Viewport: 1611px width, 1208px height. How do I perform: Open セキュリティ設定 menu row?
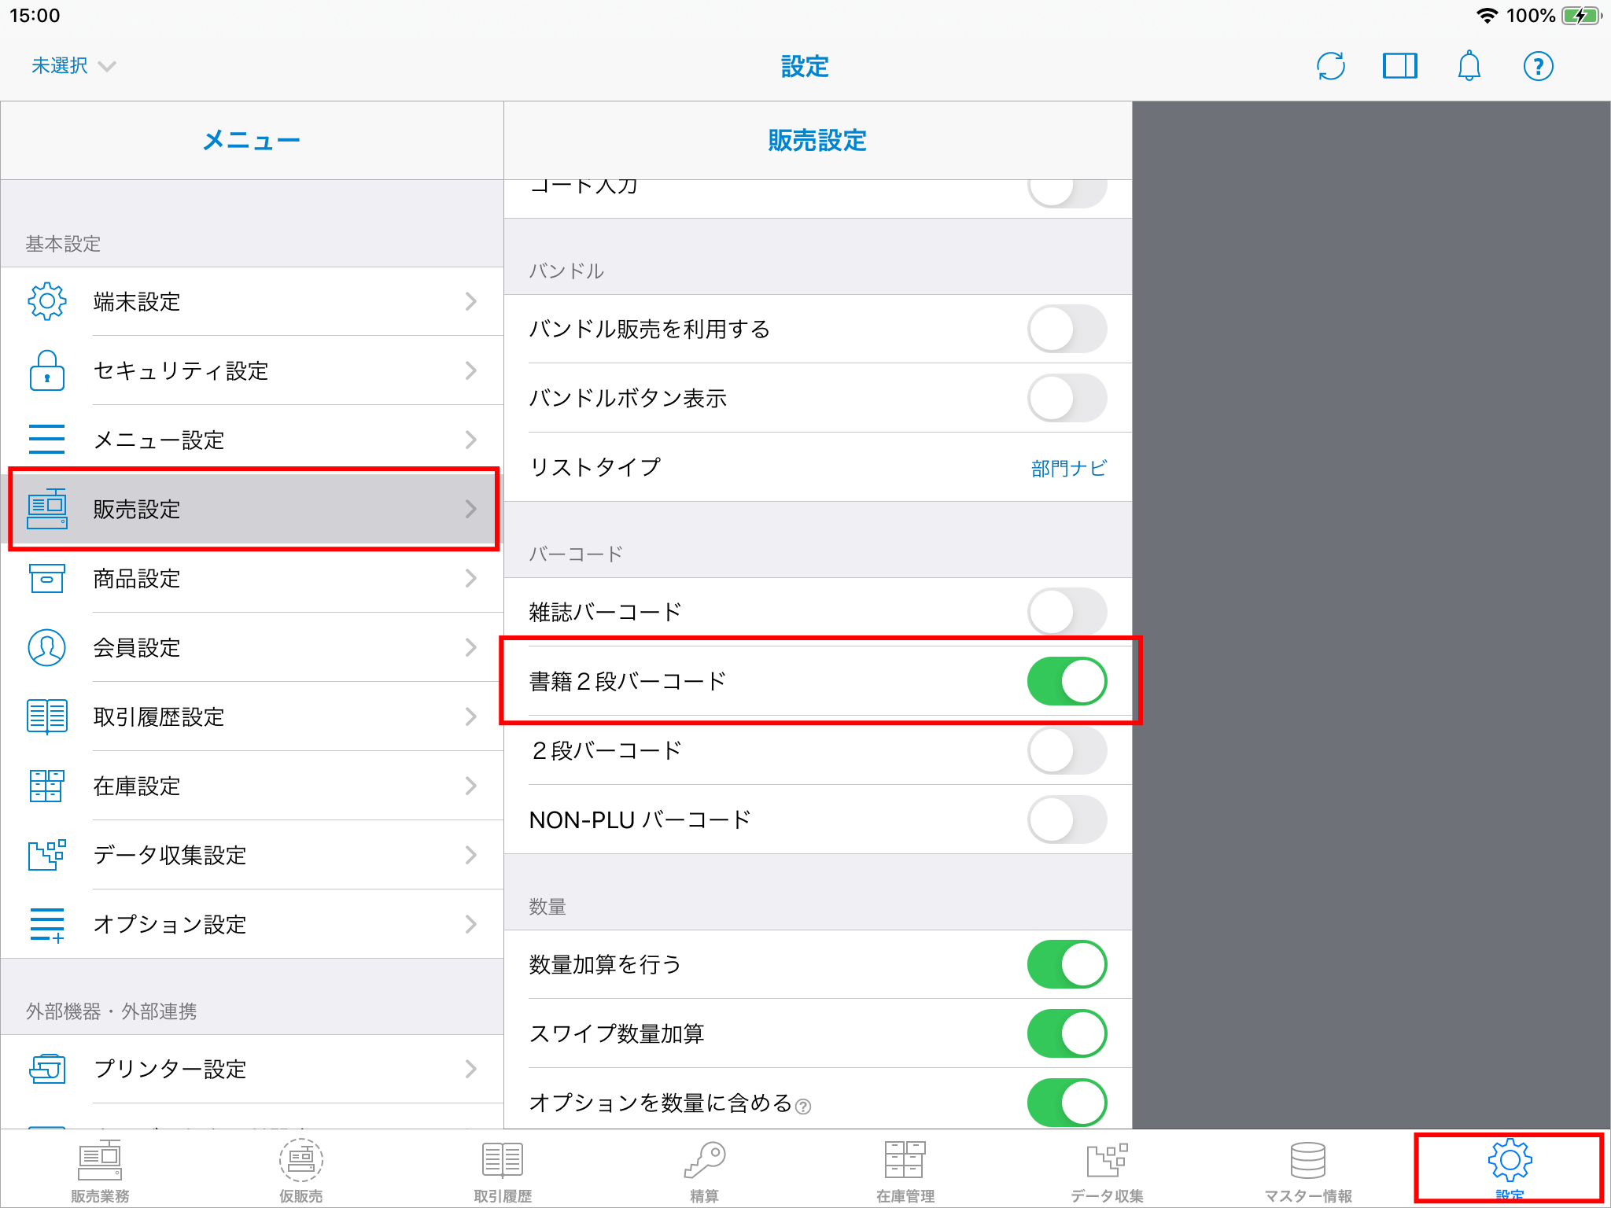[x=252, y=370]
